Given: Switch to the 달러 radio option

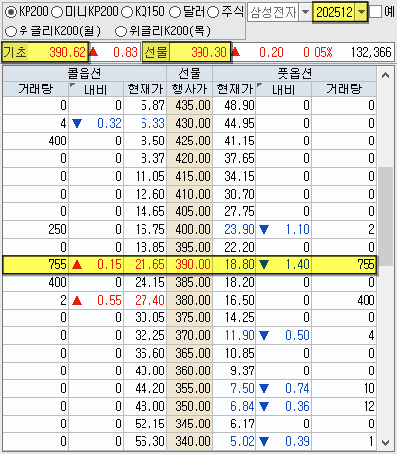Looking at the screenshot, I should (174, 12).
